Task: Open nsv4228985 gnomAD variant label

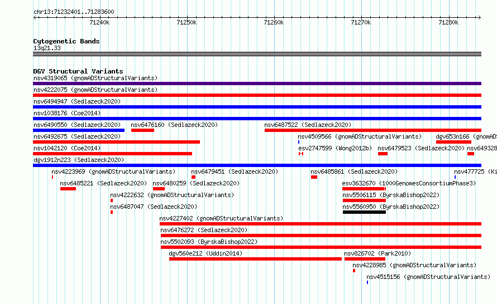Action: tap(414, 265)
